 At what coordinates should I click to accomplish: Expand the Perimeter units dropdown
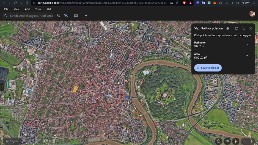[x=247, y=44]
